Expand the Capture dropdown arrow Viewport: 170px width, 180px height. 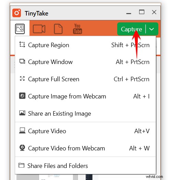(151, 29)
